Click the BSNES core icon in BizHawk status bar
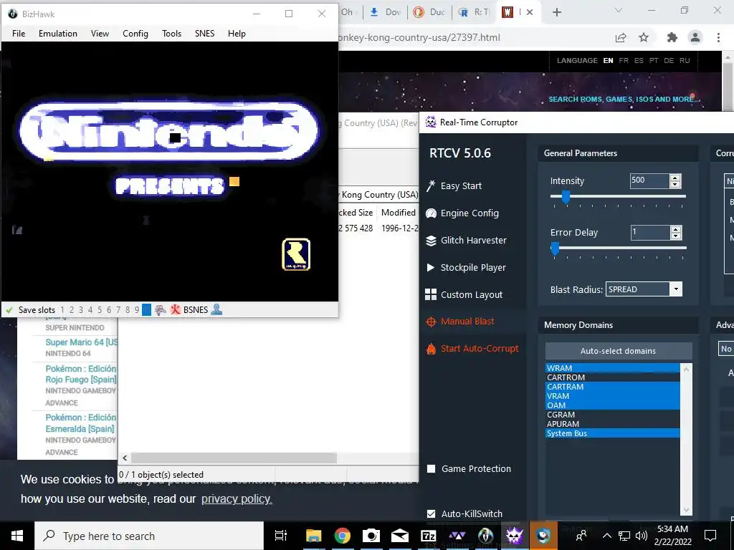This screenshot has height=550, width=734. pyautogui.click(x=176, y=309)
